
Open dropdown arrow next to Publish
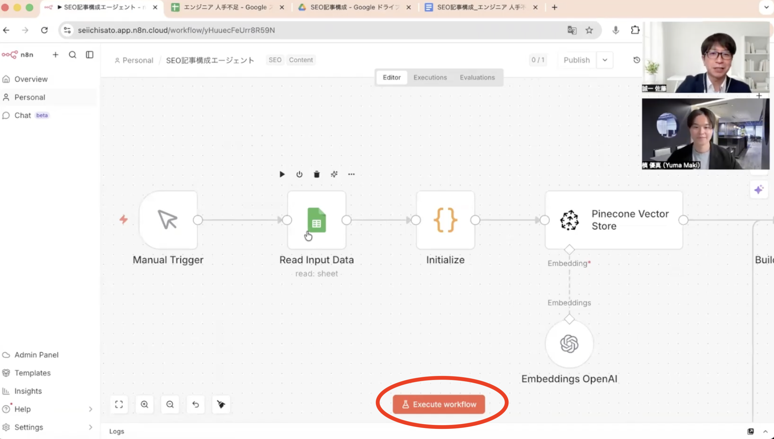pos(605,60)
